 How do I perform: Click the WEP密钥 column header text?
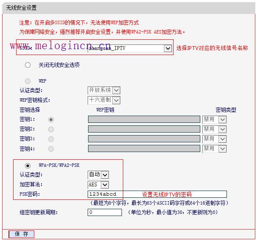point(105,110)
